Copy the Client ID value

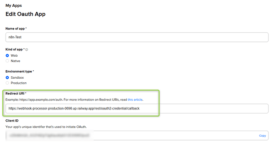click(x=262, y=136)
